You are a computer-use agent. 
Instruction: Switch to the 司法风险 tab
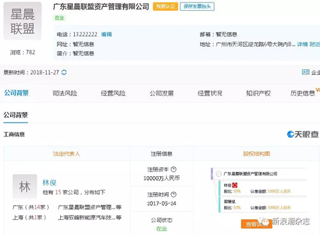(x=65, y=93)
